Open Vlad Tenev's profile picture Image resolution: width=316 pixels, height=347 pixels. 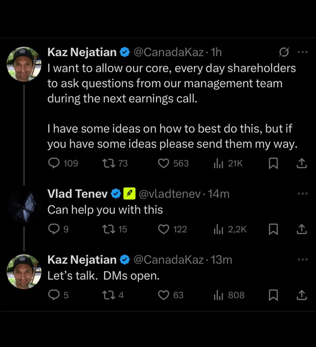click(x=24, y=206)
